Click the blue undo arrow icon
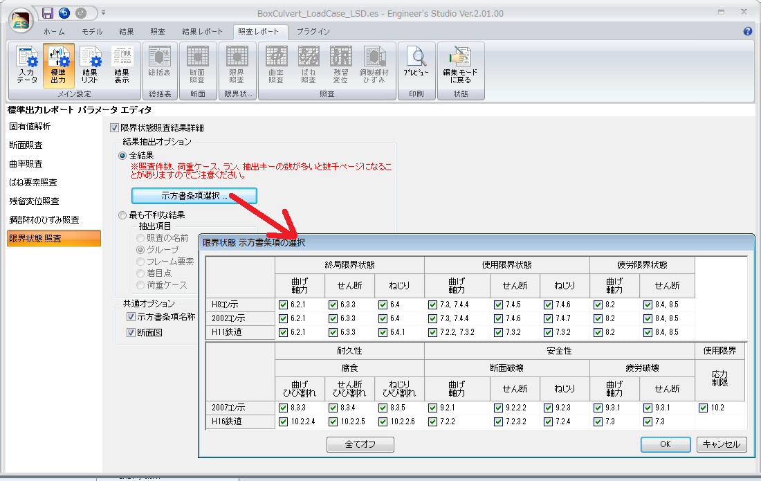This screenshot has height=481, width=761. 64,13
